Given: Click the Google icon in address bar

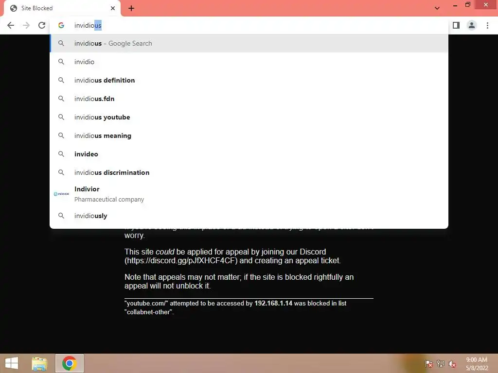Looking at the screenshot, I should click(x=61, y=25).
